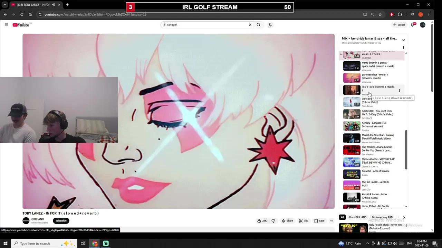The width and height of the screenshot is (442, 248).
Task: Click the page vertical scrollbar thumb
Action: pyautogui.click(x=432, y=57)
